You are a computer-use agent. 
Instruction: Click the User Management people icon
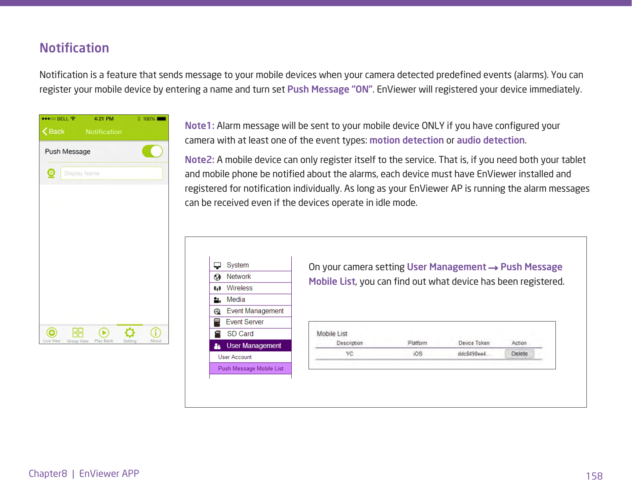pos(217,346)
